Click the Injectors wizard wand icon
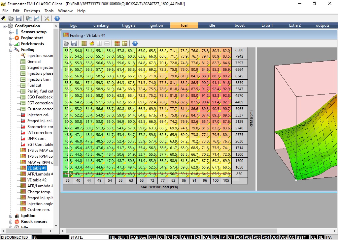Viewport: 338px width, 240px height. coord(23,56)
